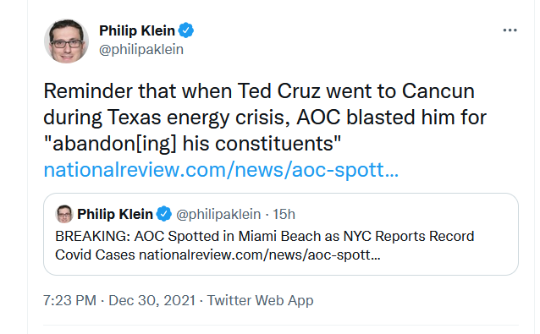This screenshot has height=334, width=540.
Task: Click the Twitter Web App source label
Action: pyautogui.click(x=261, y=300)
